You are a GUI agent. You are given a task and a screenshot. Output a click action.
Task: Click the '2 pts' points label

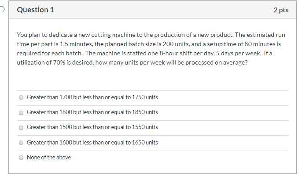[280, 10]
